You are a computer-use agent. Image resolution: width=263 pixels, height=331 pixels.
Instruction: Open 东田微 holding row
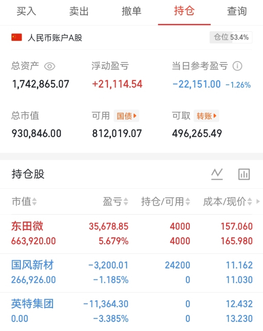point(131,234)
